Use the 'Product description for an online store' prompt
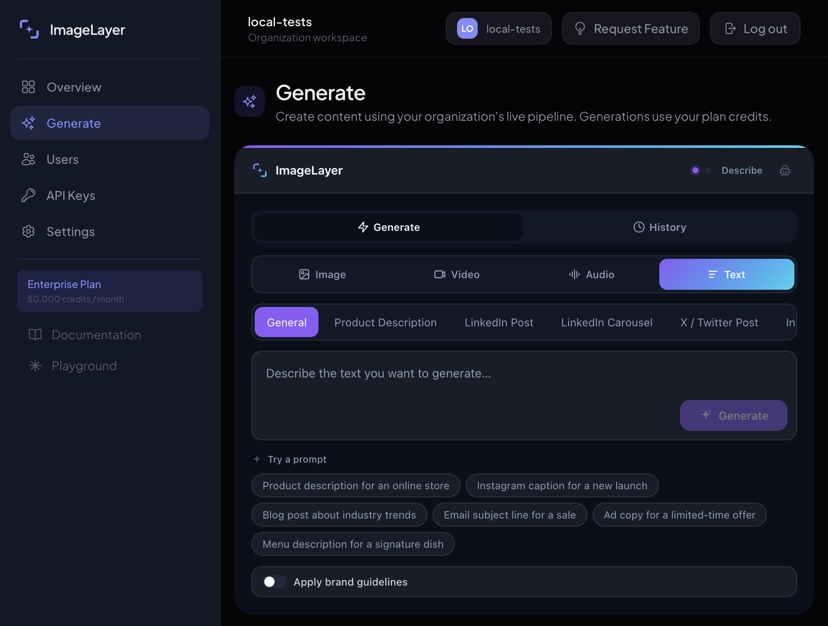Screen dimensions: 828x626 click(x=356, y=485)
